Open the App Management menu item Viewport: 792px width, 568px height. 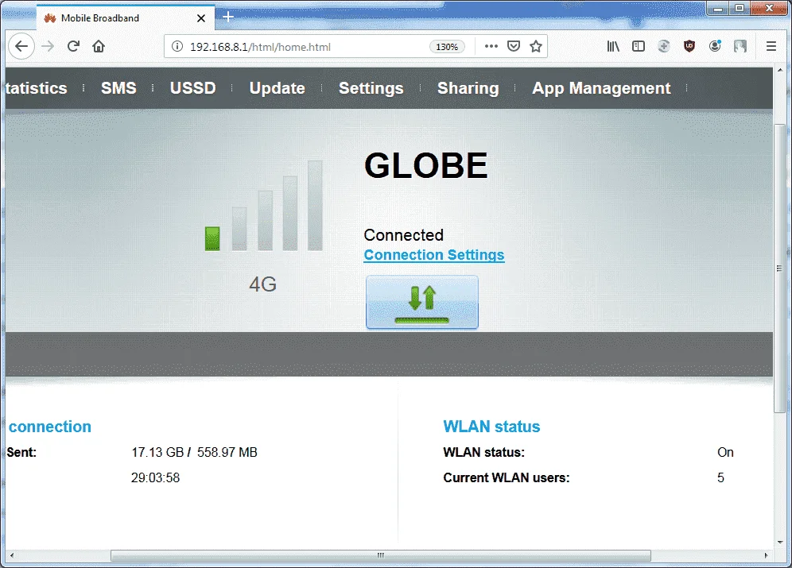coord(602,88)
